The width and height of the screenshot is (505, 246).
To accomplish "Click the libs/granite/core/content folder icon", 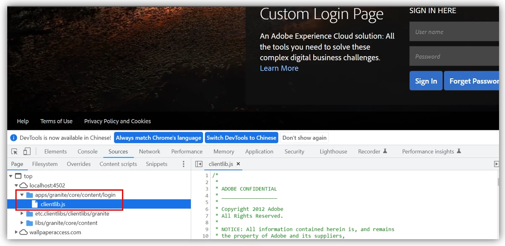I will [29, 223].
